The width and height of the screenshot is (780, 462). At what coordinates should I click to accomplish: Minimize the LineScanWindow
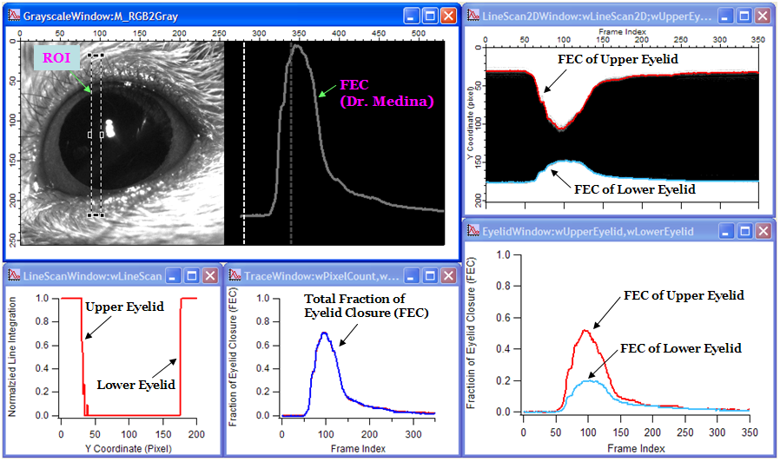pyautogui.click(x=173, y=275)
